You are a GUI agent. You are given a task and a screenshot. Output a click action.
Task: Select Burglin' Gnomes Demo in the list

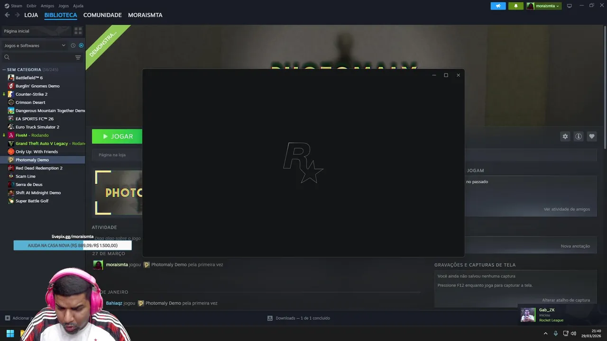coord(43,86)
